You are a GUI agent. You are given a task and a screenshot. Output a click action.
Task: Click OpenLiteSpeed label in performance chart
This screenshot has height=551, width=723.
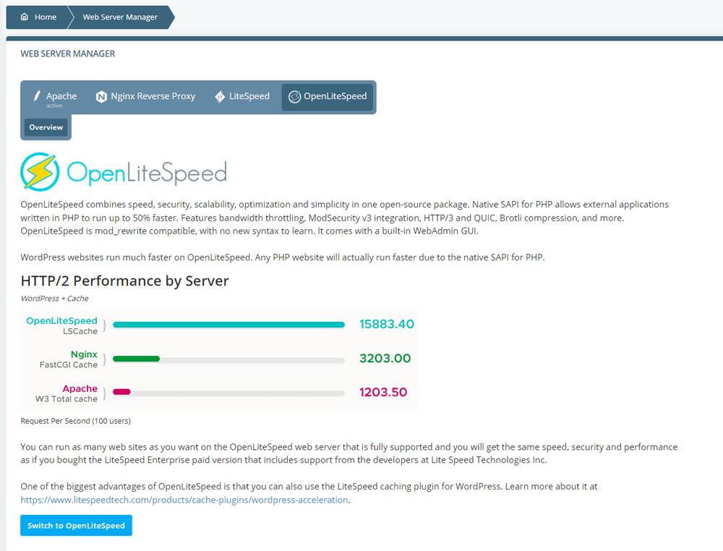(61, 320)
